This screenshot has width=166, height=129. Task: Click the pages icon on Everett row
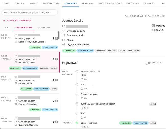pyautogui.click(x=57, y=101)
